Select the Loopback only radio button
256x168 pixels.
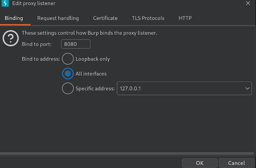tap(68, 59)
